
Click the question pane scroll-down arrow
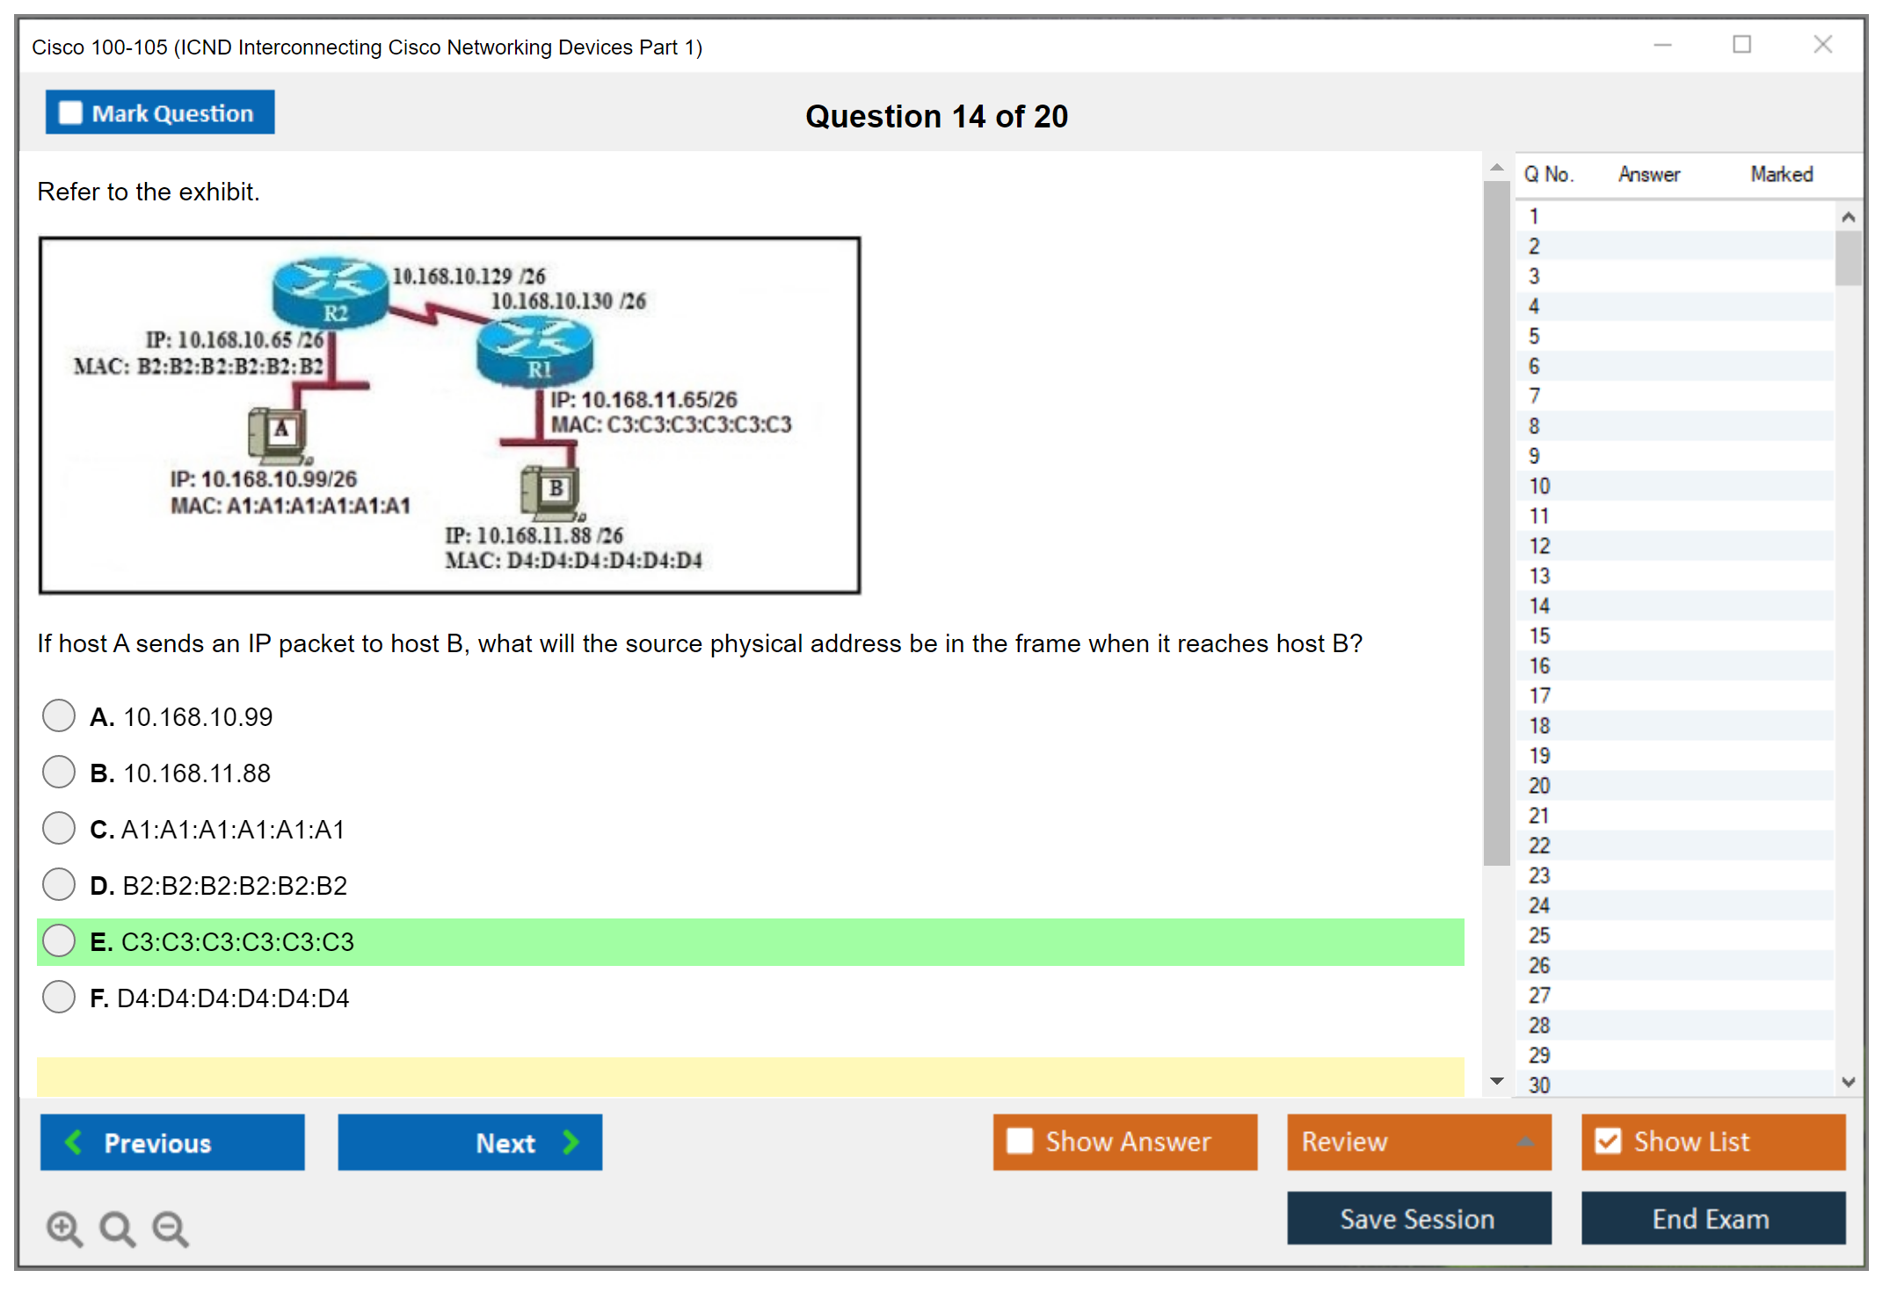pos(1496,1081)
